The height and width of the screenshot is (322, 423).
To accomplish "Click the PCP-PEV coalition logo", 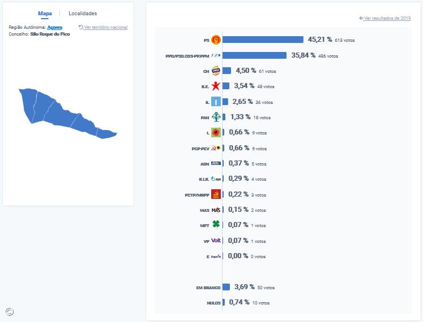I will (216, 149).
